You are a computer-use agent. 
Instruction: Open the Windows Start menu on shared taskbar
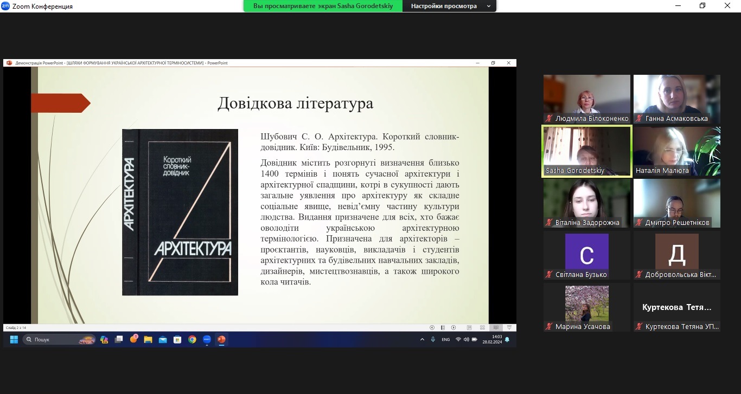[14, 340]
